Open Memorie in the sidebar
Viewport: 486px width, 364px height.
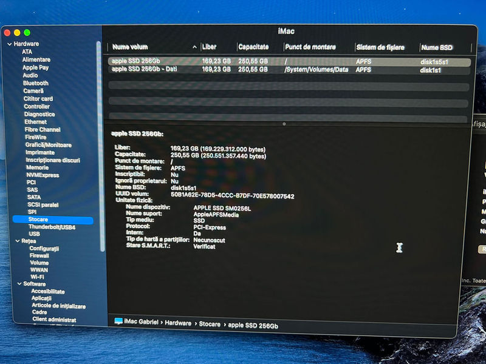37,167
